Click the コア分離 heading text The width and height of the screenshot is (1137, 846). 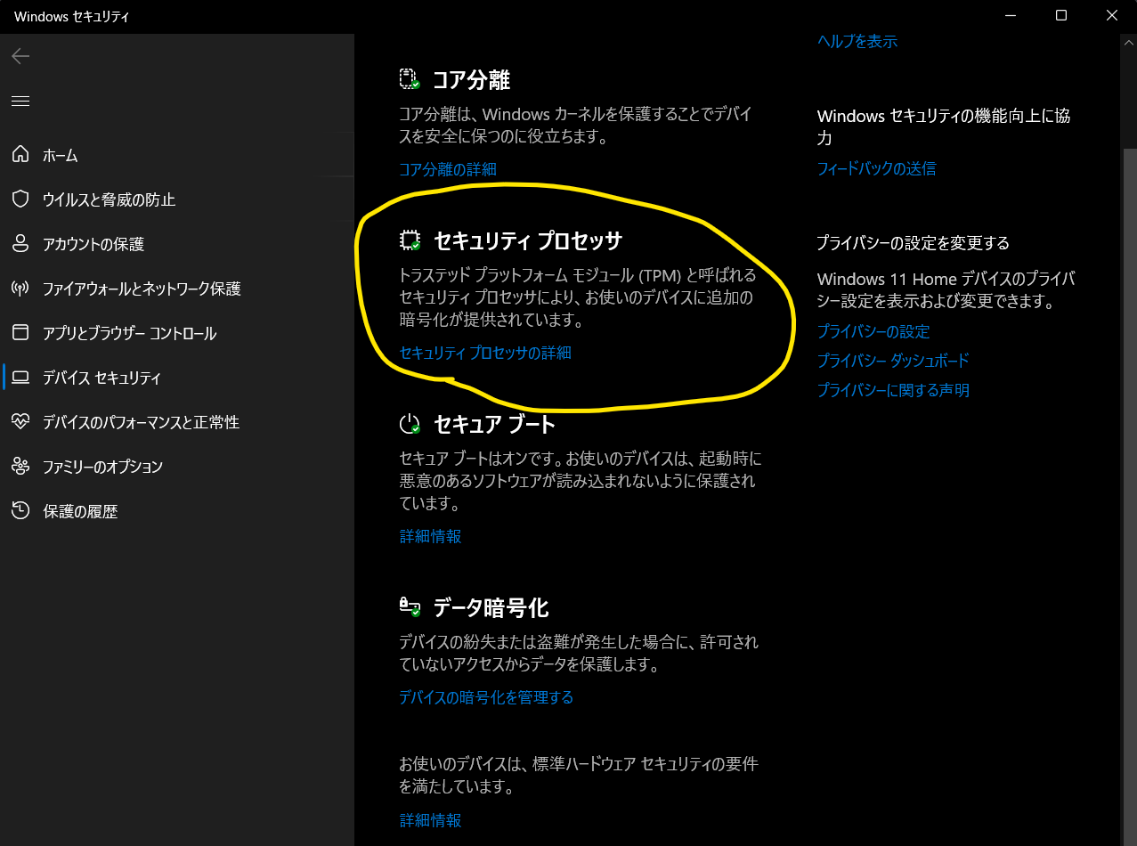(471, 80)
